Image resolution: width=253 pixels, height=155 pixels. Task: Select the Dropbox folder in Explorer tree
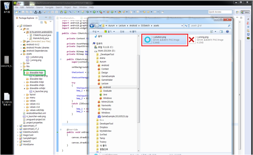tap(104, 127)
